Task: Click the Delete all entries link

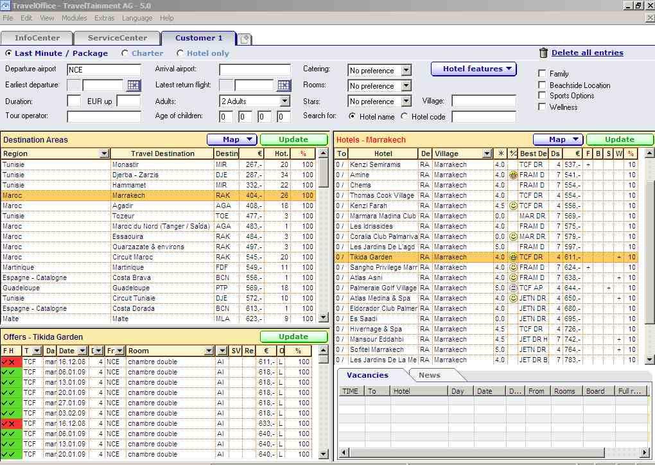Action: click(588, 53)
